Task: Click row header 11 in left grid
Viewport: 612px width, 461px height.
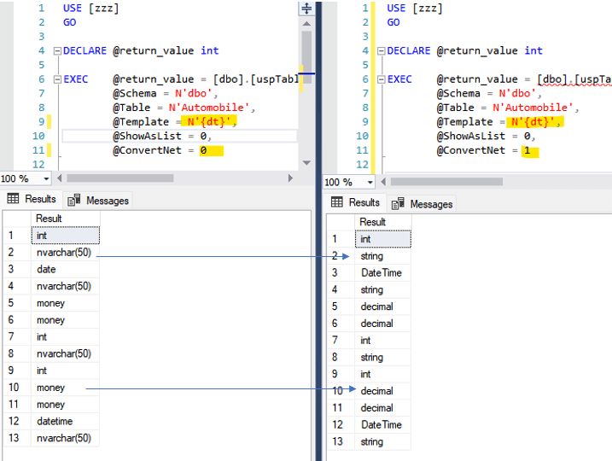Action: 17,405
